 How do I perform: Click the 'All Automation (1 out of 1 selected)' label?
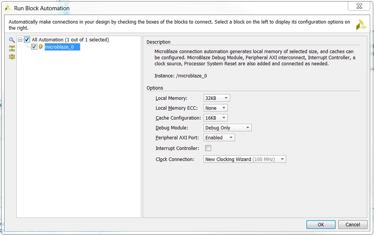click(x=70, y=39)
